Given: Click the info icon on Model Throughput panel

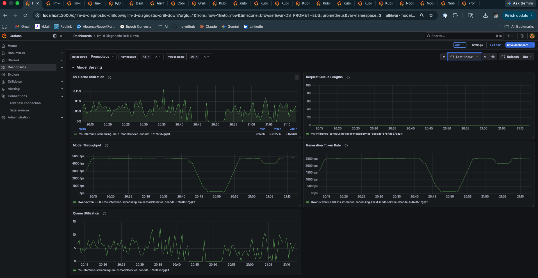Looking at the screenshot, I should pyautogui.click(x=106, y=146).
